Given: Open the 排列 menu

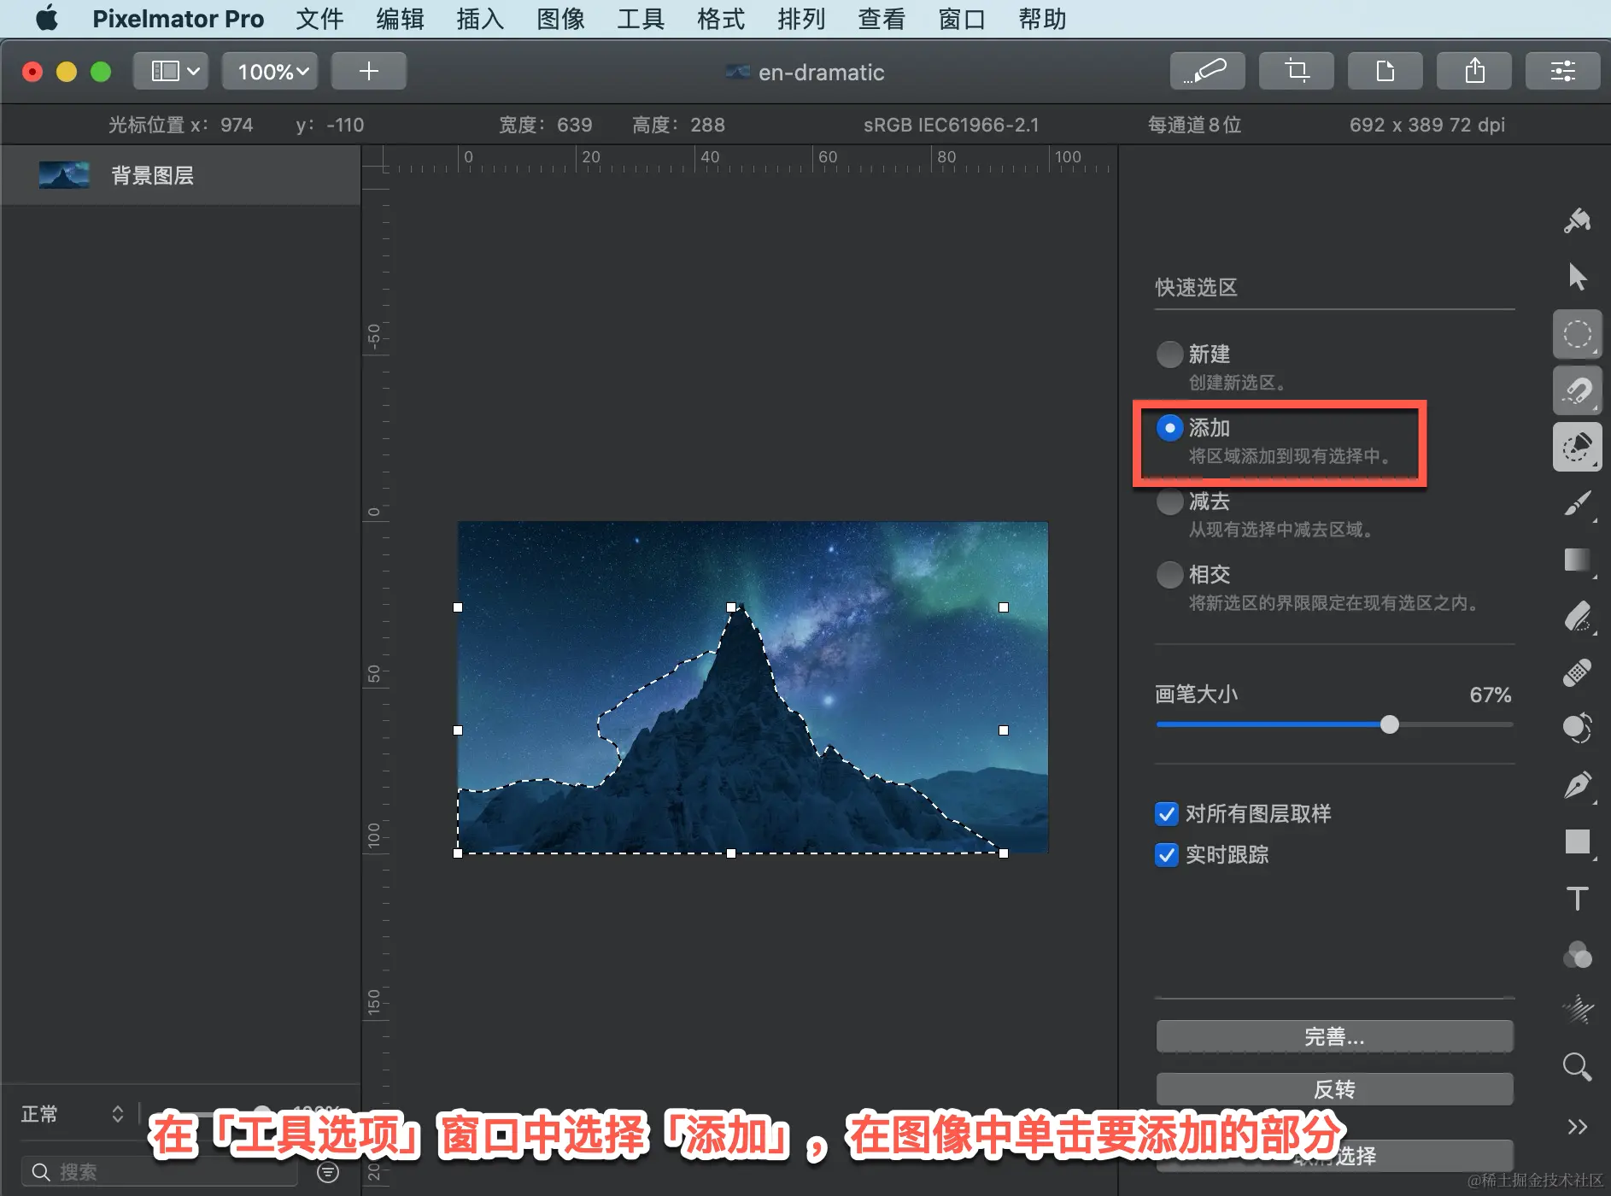Looking at the screenshot, I should click(801, 18).
